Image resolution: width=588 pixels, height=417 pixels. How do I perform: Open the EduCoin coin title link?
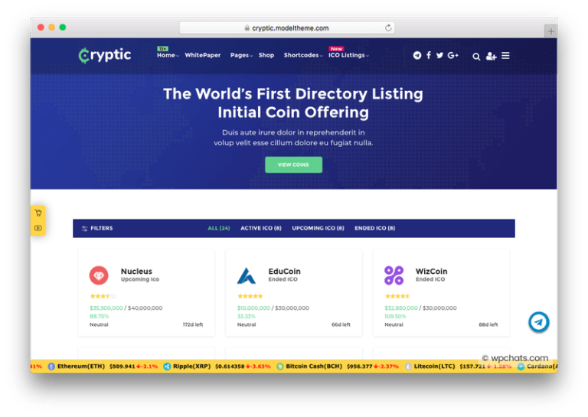click(x=284, y=272)
